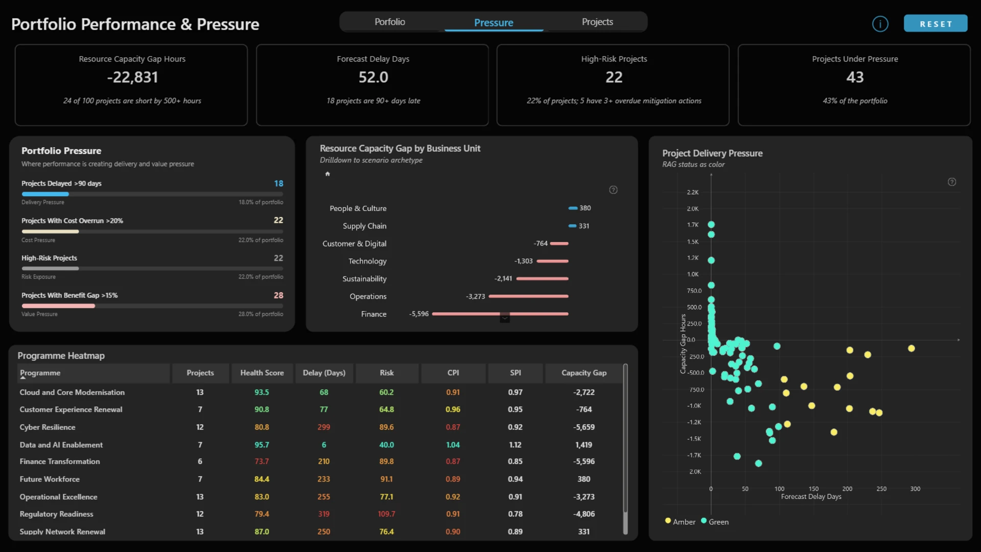Click the Green legend dot
This screenshot has height=552, width=981.
704,521
